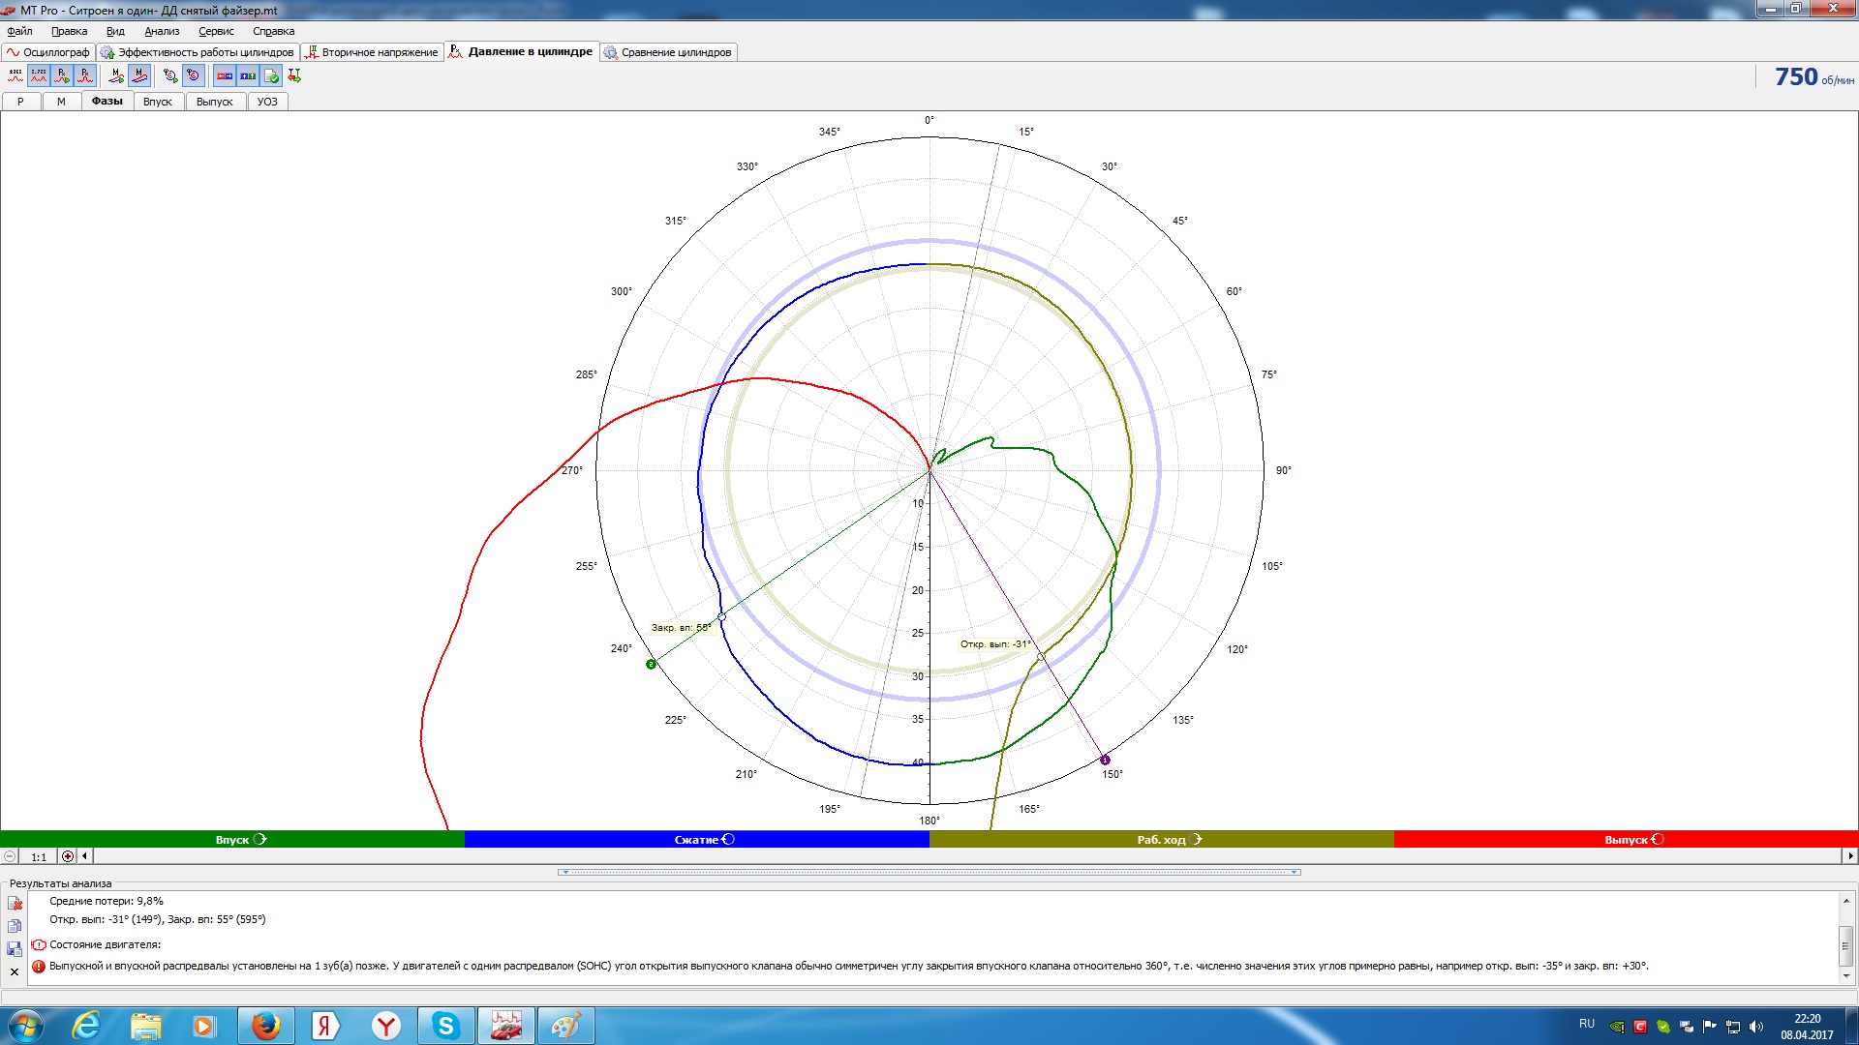
Task: Click the green Впуск stroke bar
Action: point(232,839)
